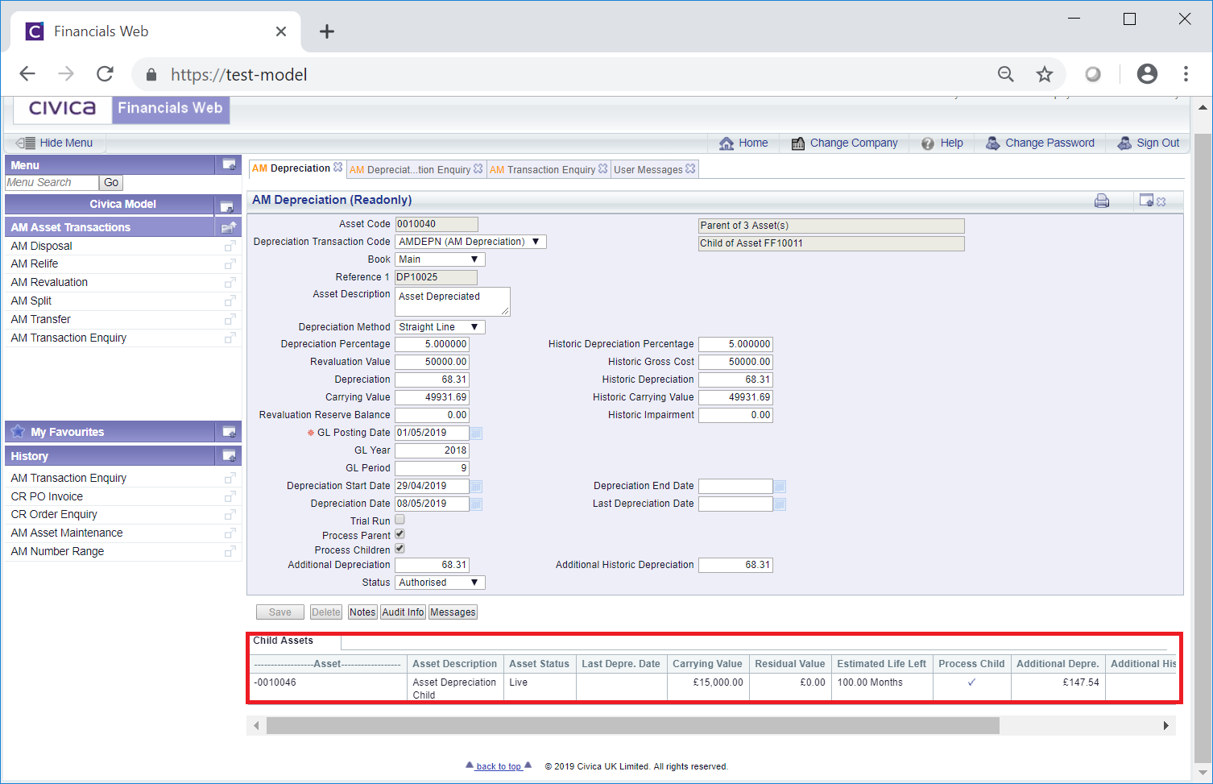1213x784 pixels.
Task: Open AM Asset Maintenance from History
Action: tap(67, 533)
